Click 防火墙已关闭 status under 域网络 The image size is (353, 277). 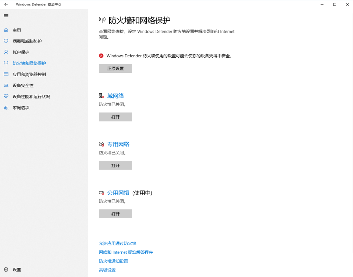click(x=112, y=104)
